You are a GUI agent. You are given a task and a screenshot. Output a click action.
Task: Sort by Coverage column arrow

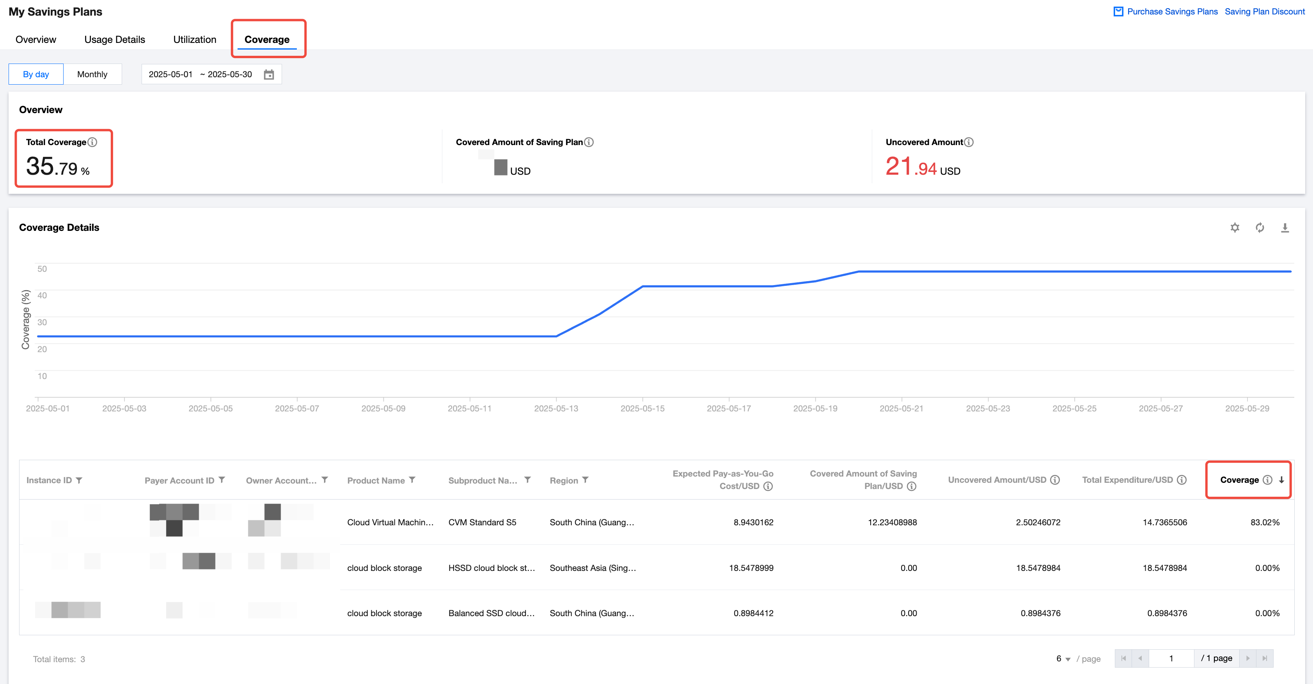pyautogui.click(x=1281, y=480)
